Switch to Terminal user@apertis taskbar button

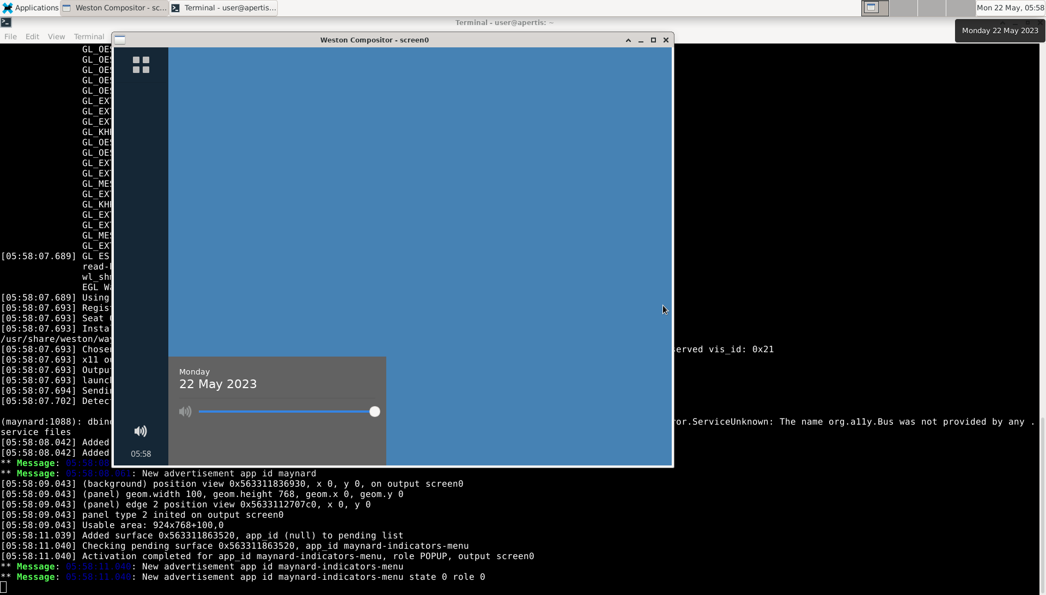pyautogui.click(x=224, y=8)
